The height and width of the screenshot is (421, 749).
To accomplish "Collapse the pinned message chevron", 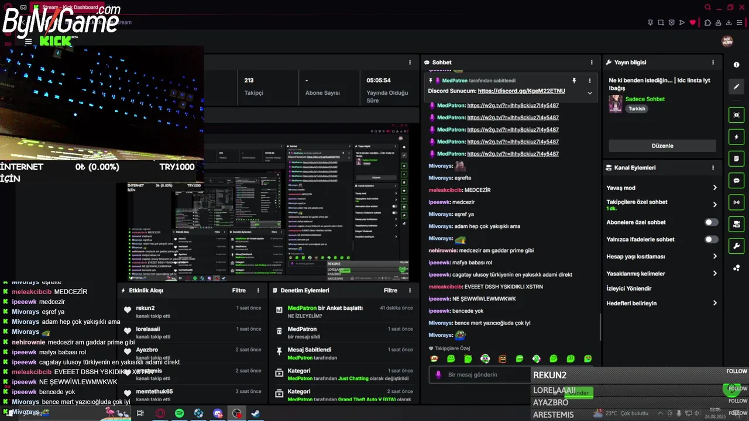I will click(589, 92).
